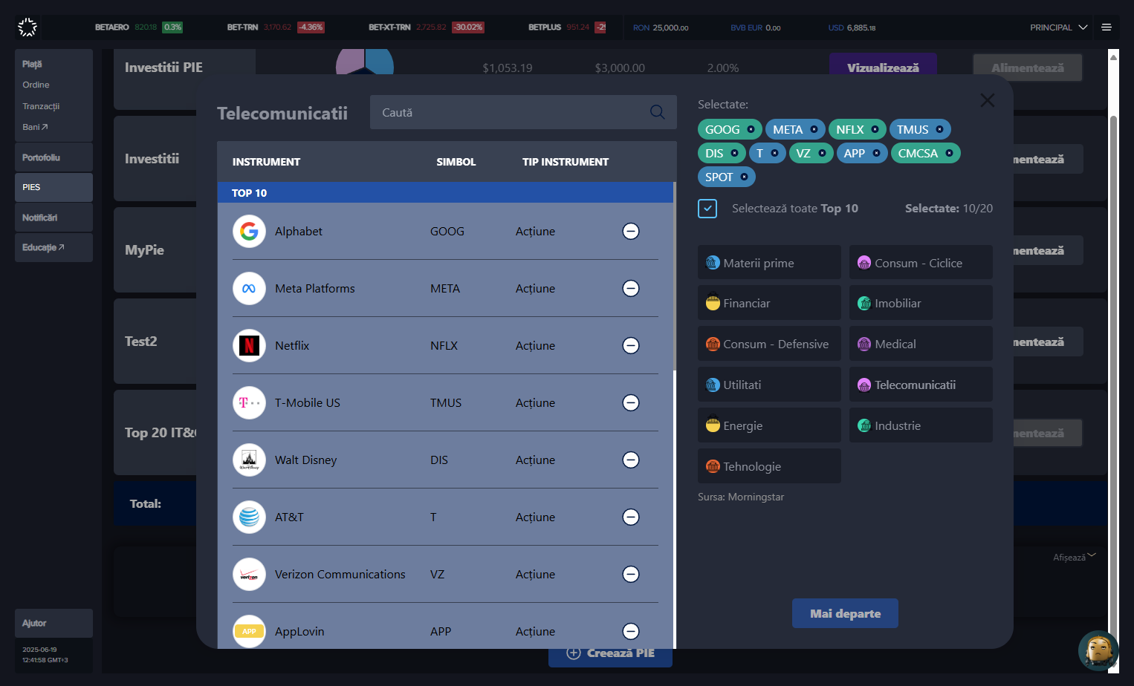Remove the GOOG chip from selected
The image size is (1134, 686).
(751, 130)
